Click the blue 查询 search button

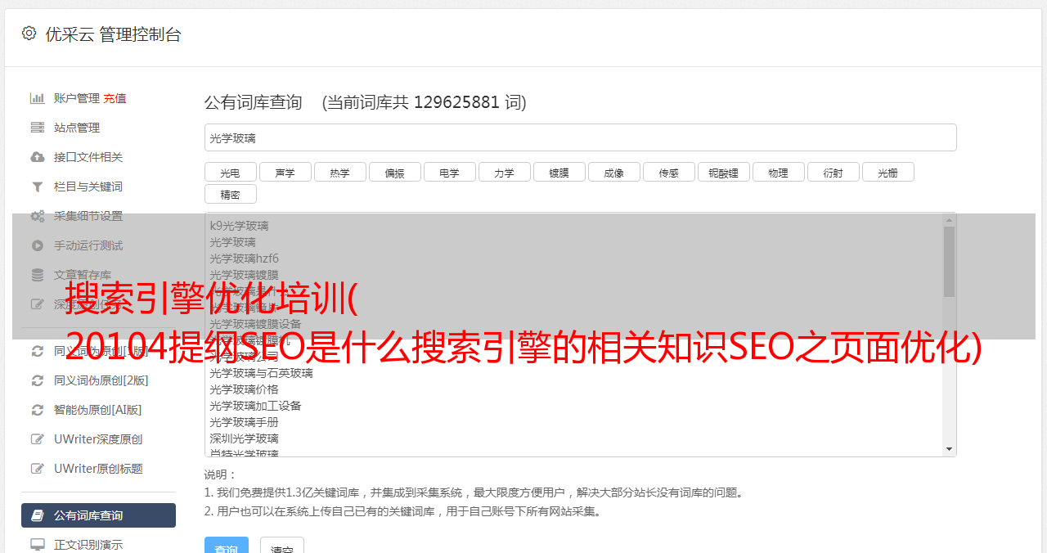226,546
